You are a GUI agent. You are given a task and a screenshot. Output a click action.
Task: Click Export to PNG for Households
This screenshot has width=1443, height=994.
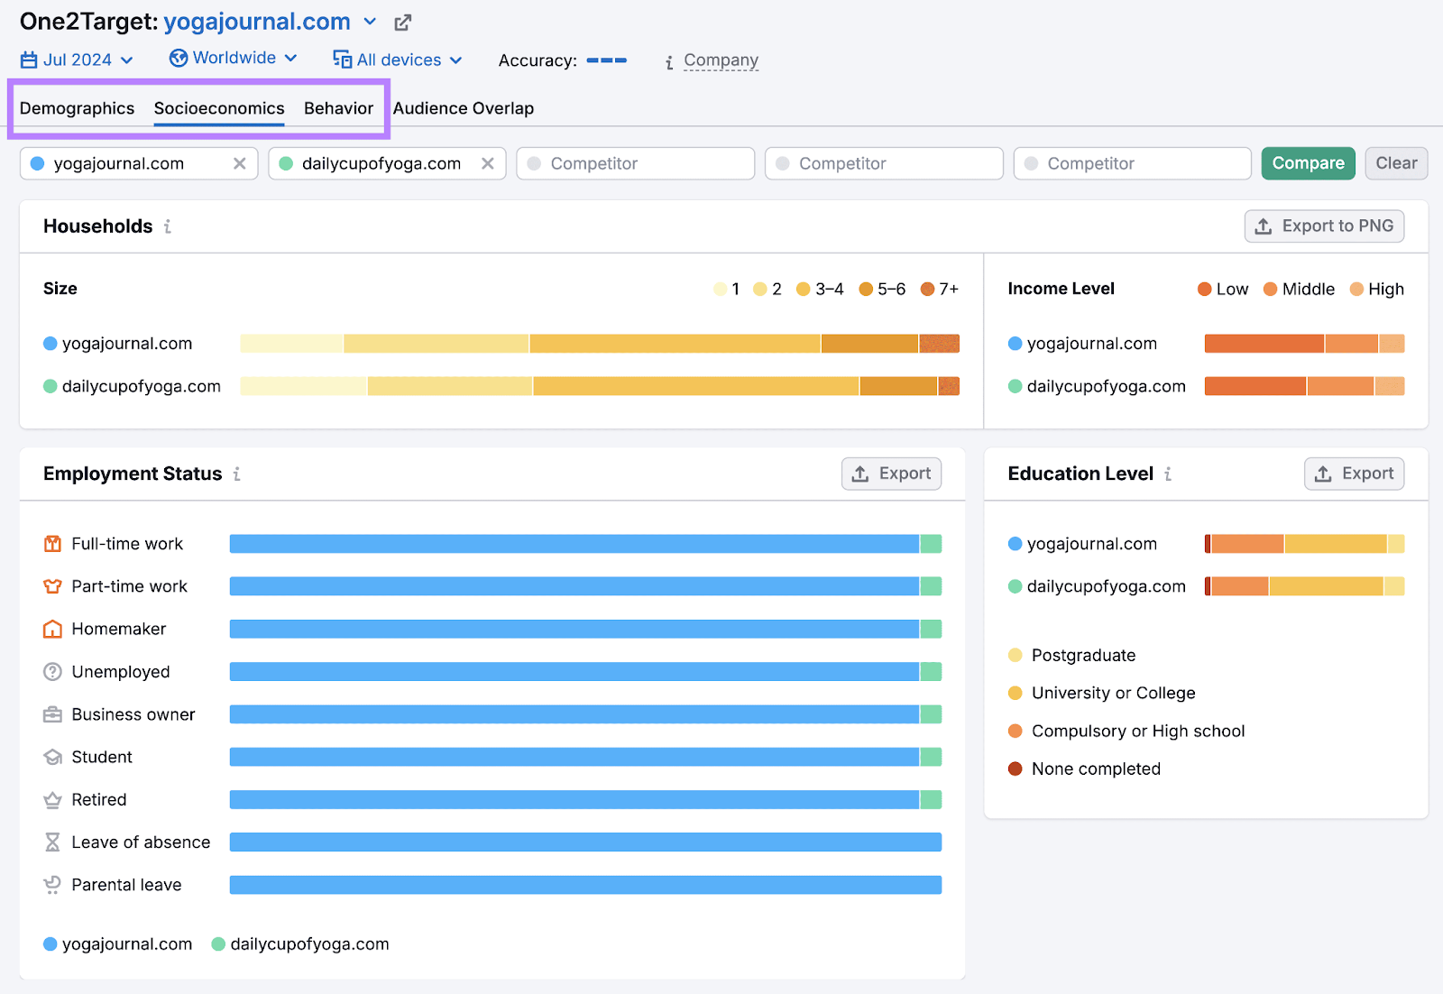click(x=1324, y=226)
